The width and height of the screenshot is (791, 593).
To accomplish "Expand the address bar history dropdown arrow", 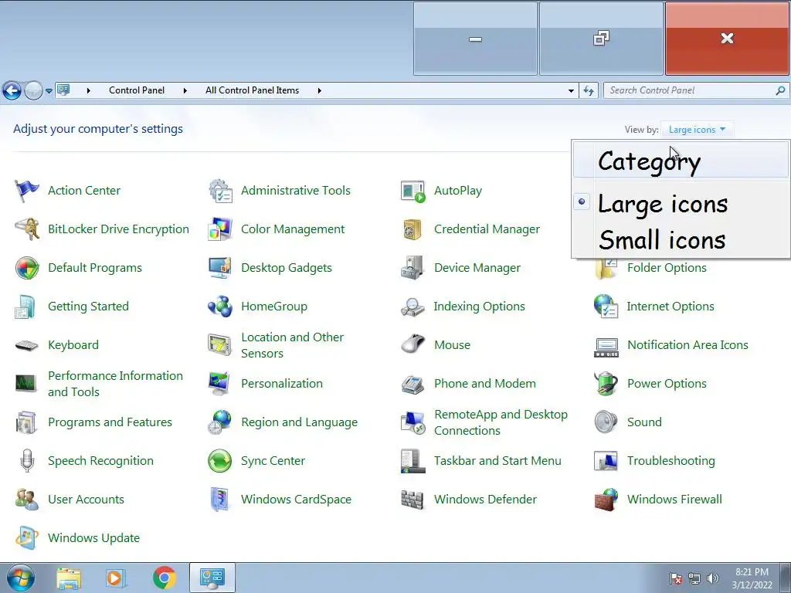I will tap(571, 91).
